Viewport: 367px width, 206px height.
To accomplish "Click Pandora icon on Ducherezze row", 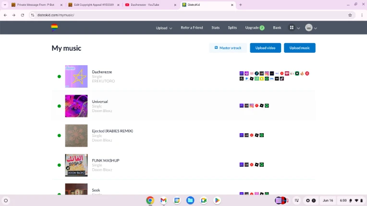I will click(x=247, y=79).
